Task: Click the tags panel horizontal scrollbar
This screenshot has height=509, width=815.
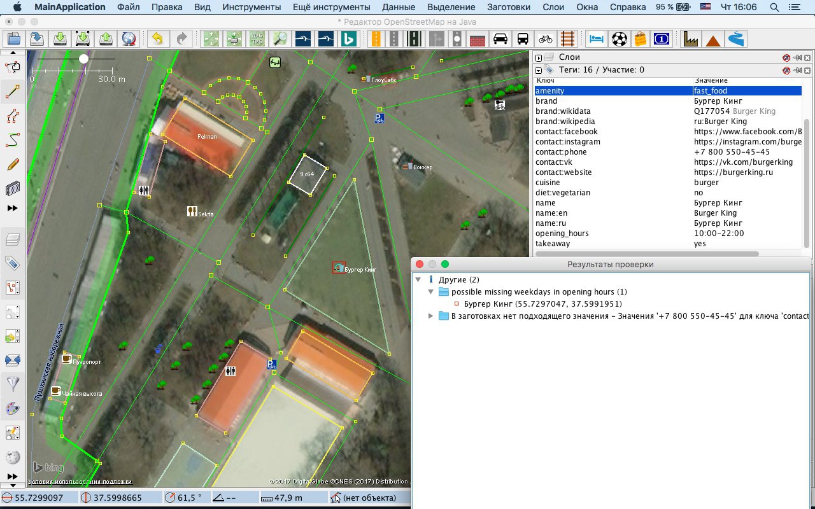Action: point(648,253)
